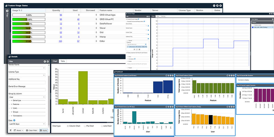Refresh the Top 10 Used Features widget
Viewport: 274px width, 137px height.
pyautogui.click(x=227, y=75)
